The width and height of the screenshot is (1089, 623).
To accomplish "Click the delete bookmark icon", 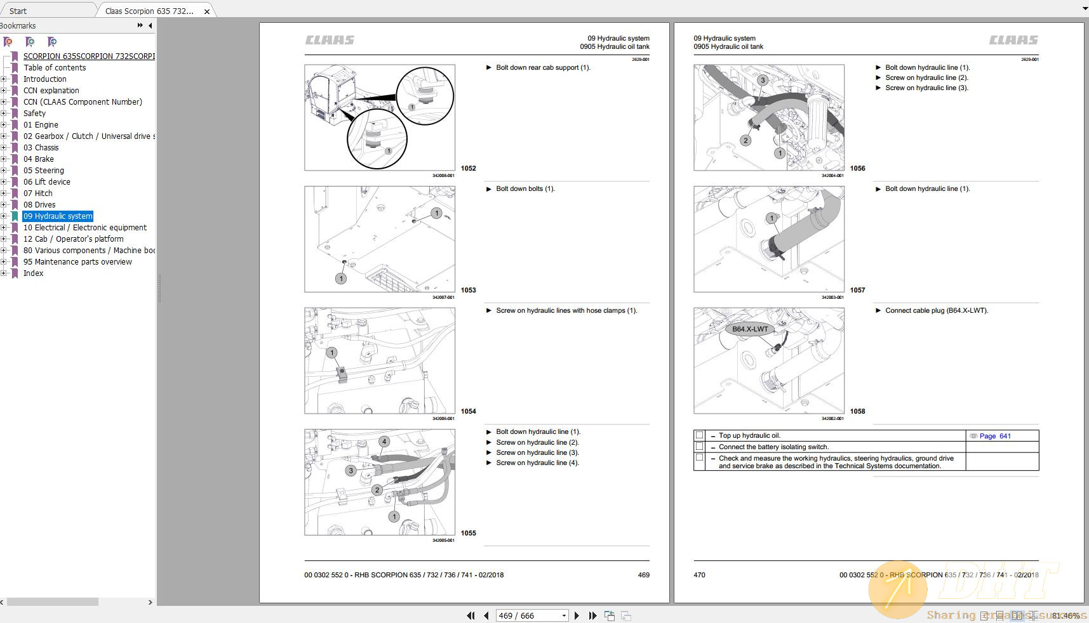I will (x=8, y=42).
